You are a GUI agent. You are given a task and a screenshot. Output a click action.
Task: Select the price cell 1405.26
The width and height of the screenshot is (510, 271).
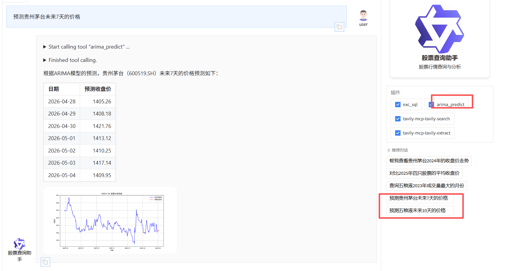point(98,102)
